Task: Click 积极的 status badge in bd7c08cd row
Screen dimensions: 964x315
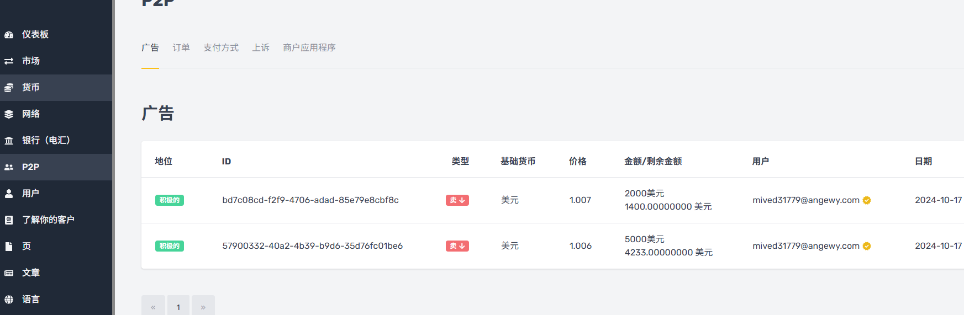Action: [170, 200]
